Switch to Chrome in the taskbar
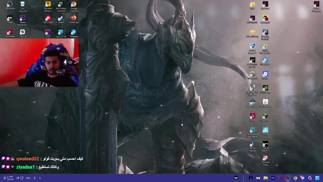 pos(295,178)
